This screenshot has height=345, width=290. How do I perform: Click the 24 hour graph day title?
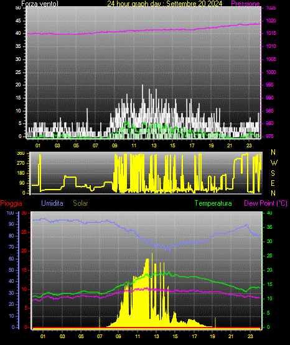[165, 4]
